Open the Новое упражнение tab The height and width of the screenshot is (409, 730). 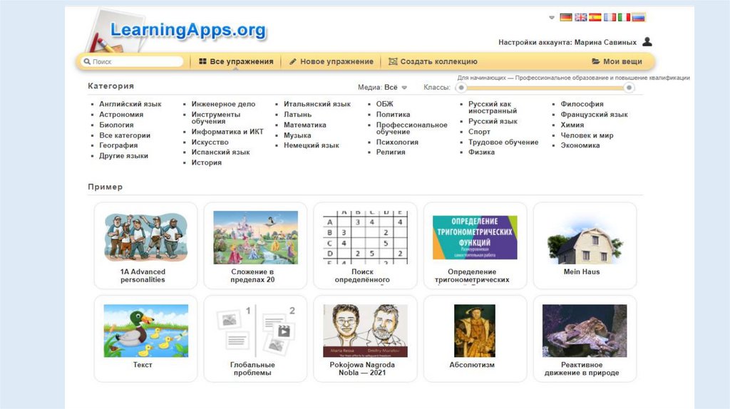click(x=331, y=61)
